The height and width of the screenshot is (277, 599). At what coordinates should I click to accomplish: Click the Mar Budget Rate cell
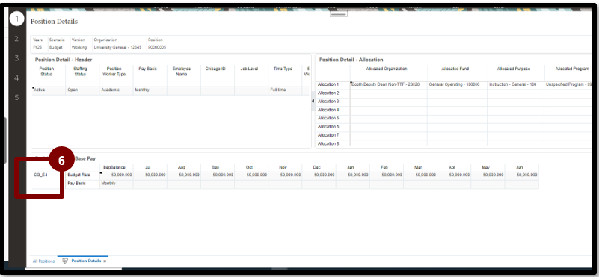420,175
